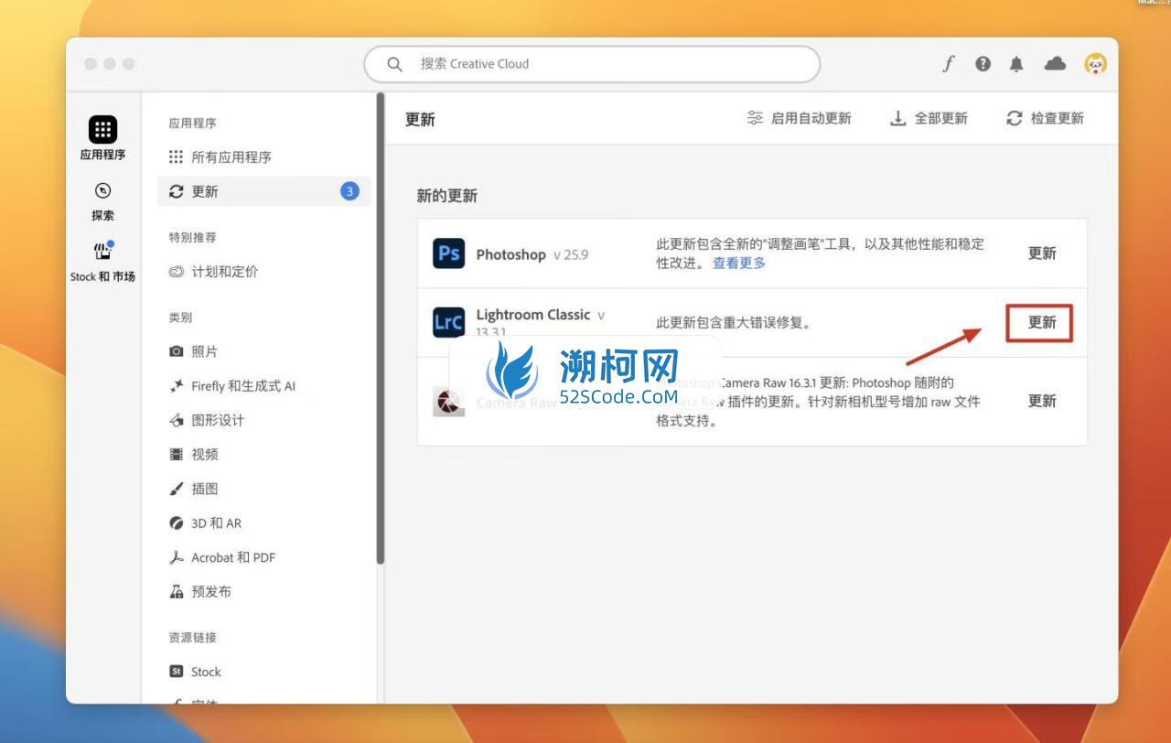
Task: Open the Stock and Marketplace icon
Action: pyautogui.click(x=102, y=250)
